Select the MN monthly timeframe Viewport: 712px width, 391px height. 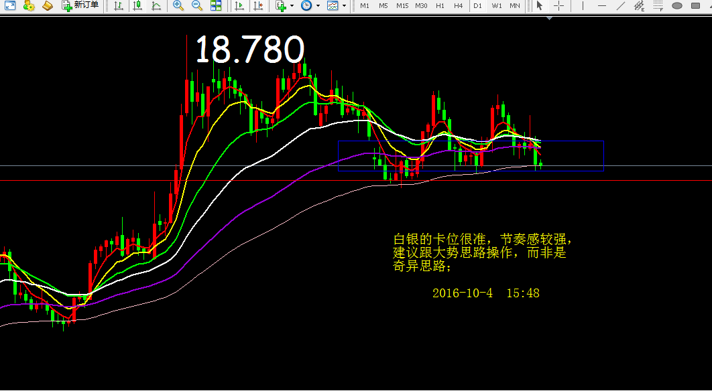tap(515, 5)
